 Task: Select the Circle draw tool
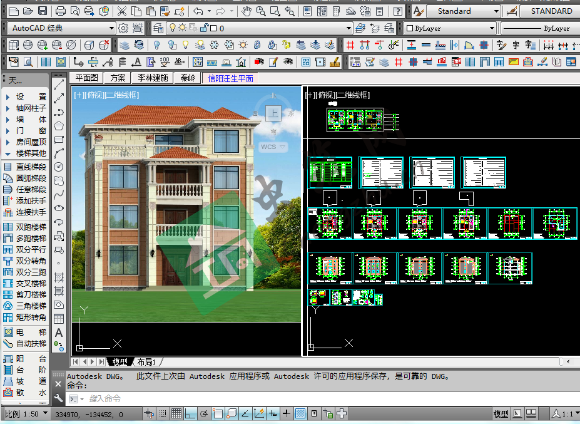click(59, 167)
